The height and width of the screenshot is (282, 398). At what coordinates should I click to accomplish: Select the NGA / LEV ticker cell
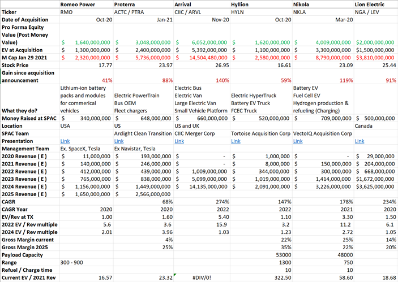[376, 12]
